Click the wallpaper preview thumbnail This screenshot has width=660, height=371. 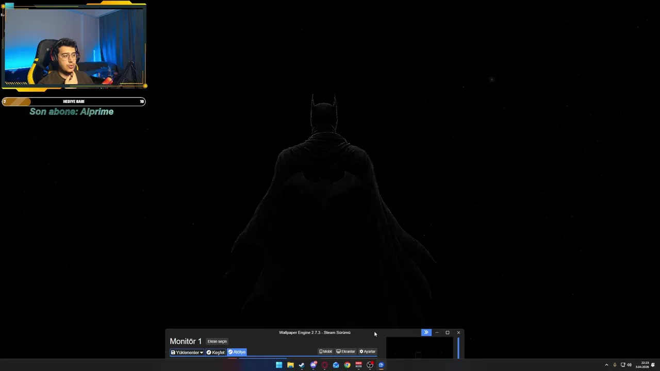[419, 348]
